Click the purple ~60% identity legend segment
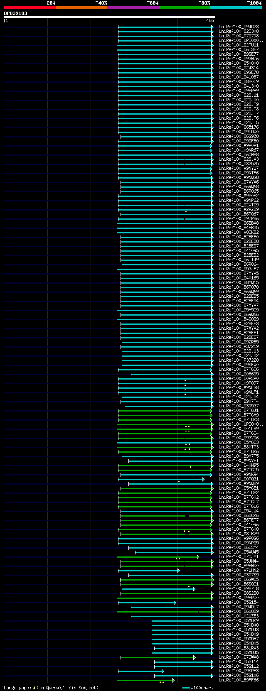Viewport: 266px width, 691px height. (133, 7)
